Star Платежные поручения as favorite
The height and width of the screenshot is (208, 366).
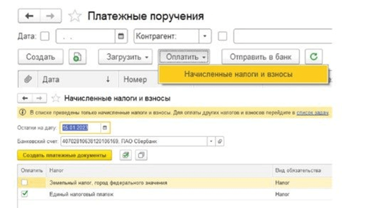click(75, 16)
